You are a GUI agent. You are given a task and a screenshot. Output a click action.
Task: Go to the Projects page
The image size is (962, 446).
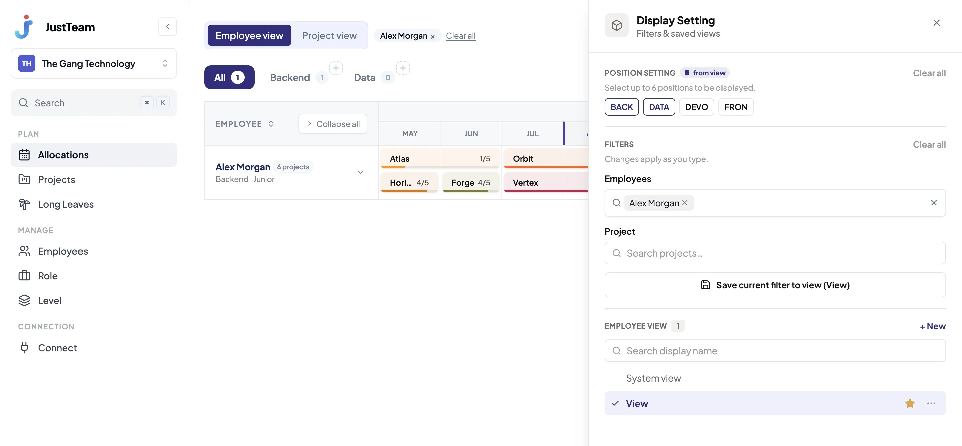(94, 179)
